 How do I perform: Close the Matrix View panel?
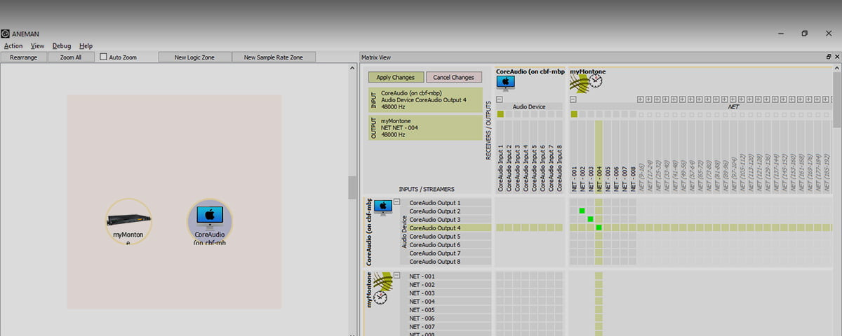click(x=836, y=57)
